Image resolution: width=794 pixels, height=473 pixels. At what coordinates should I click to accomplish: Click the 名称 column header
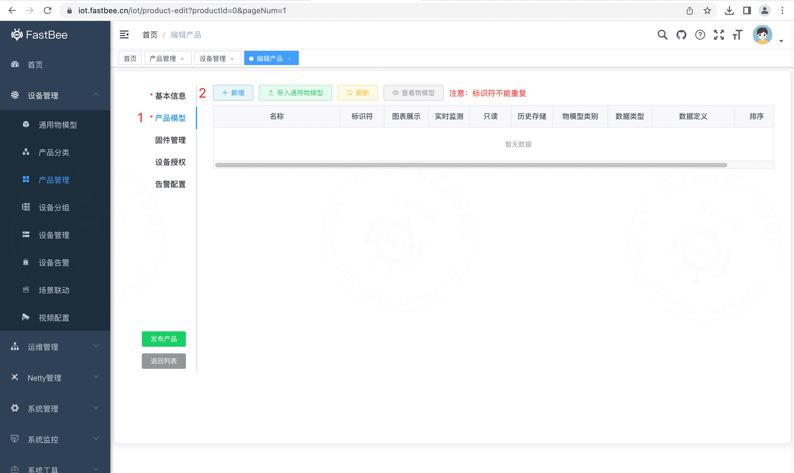coord(277,116)
